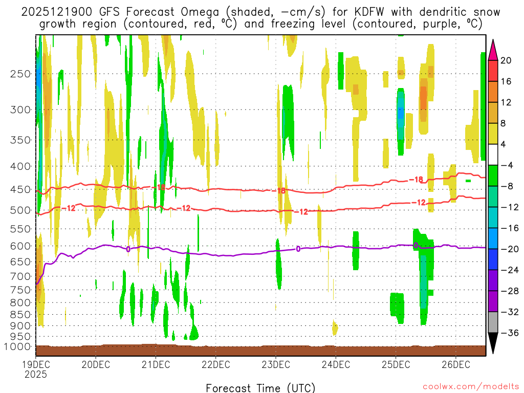
Task: Click the 300 pressure level label
Action: point(20,110)
